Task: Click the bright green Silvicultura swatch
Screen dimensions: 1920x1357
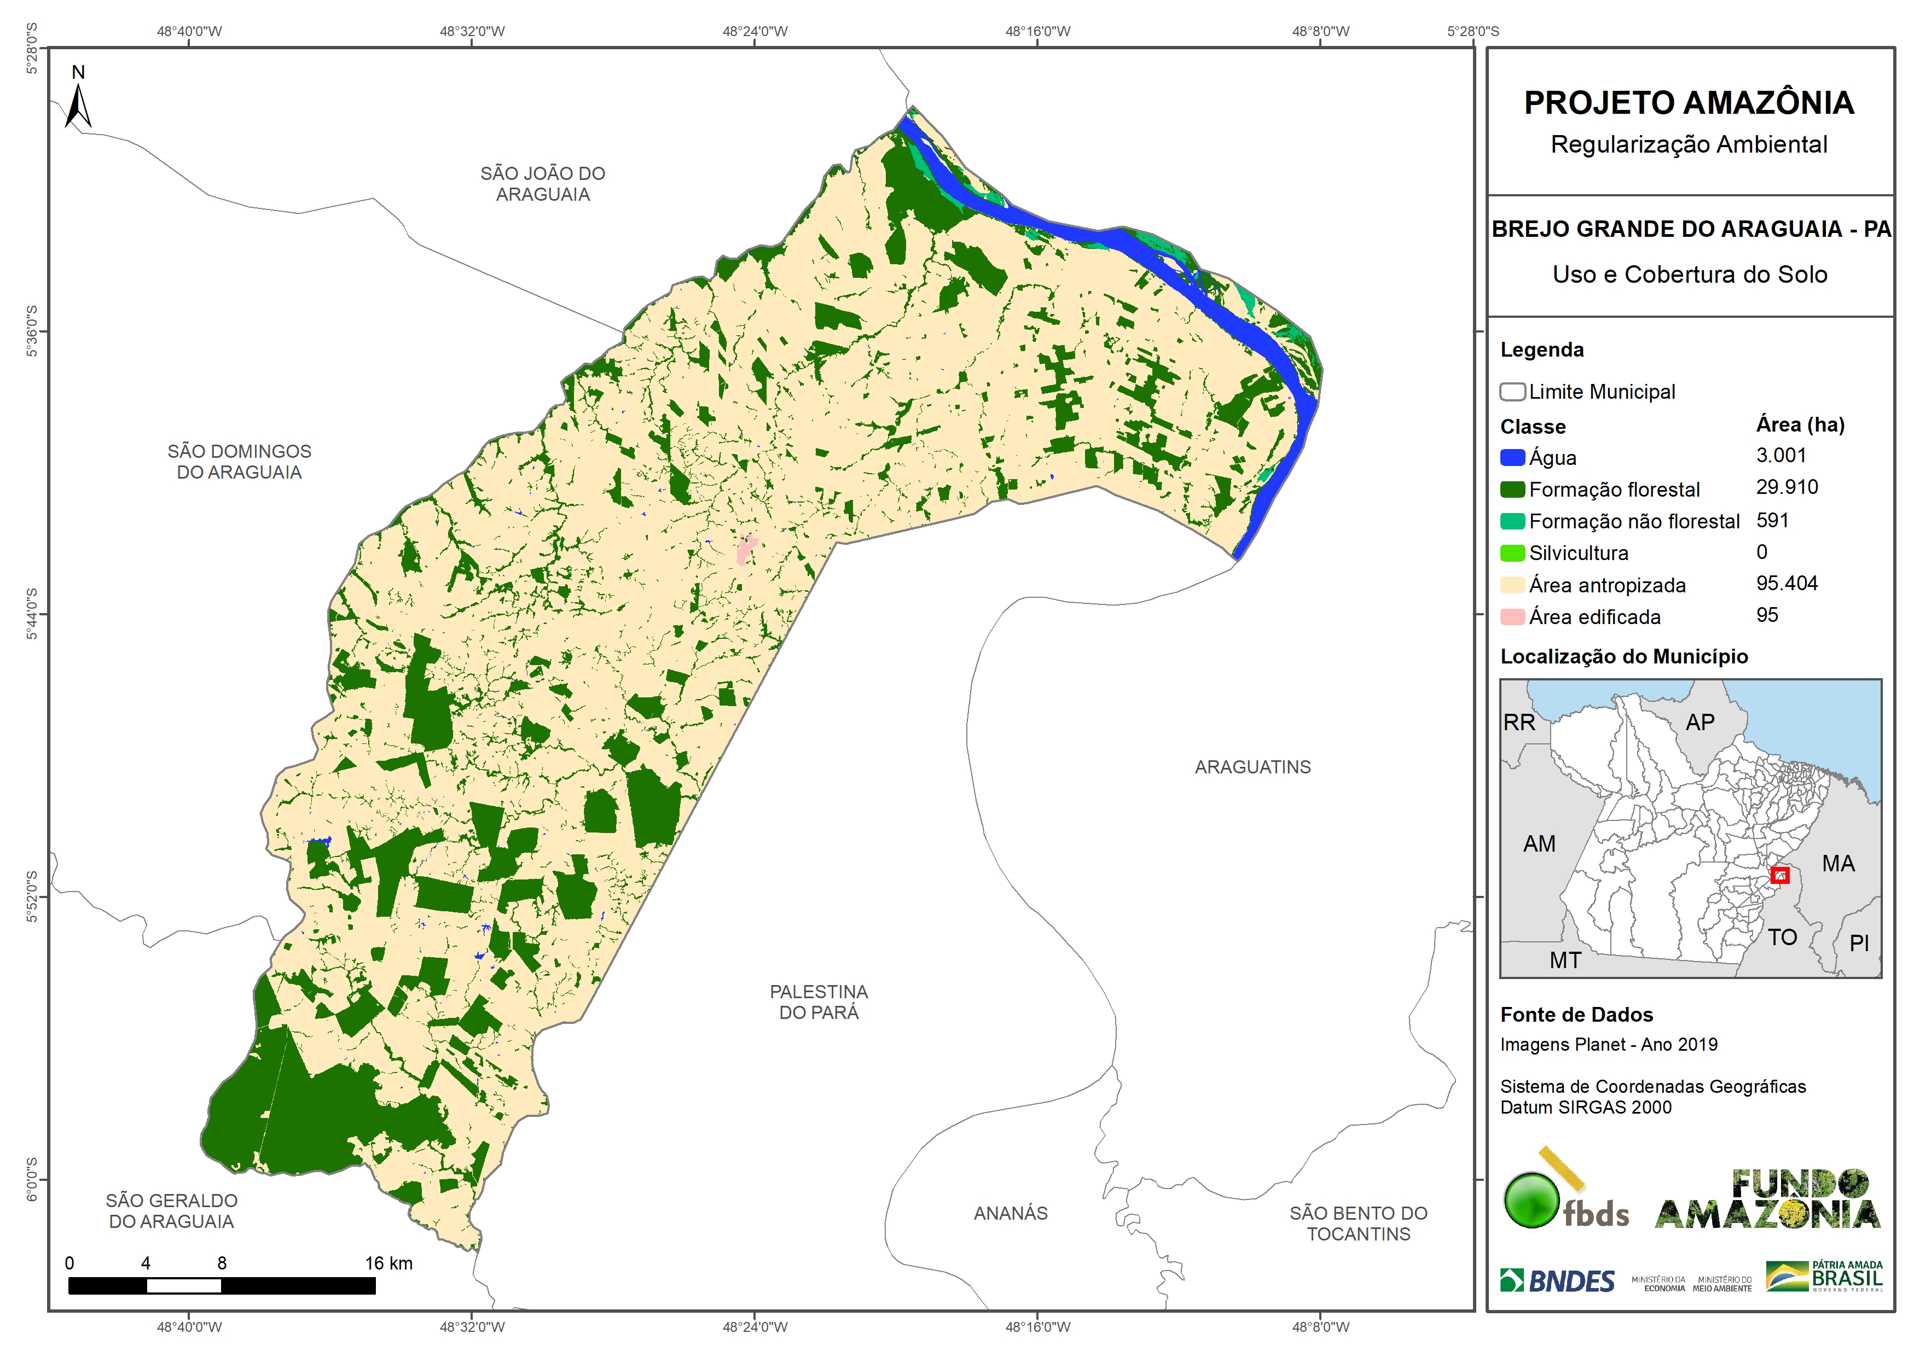Action: pos(1512,552)
